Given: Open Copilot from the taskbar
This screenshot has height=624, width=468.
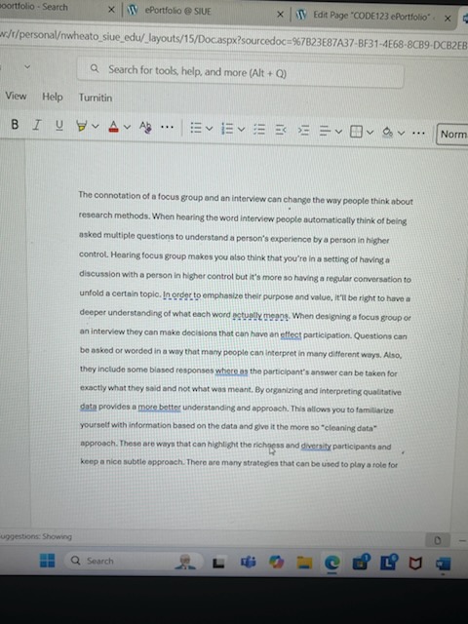Looking at the screenshot, I should pos(276,563).
